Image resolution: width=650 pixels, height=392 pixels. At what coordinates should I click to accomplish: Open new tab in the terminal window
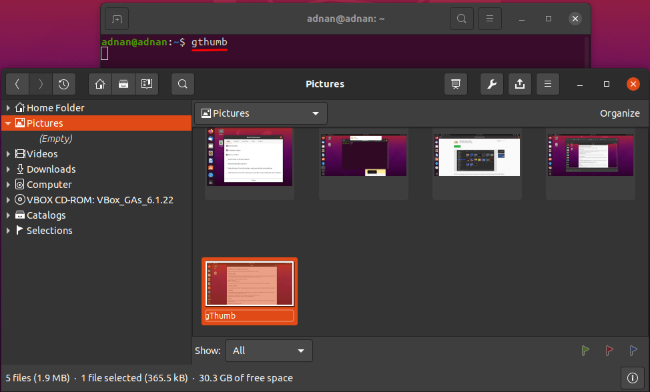tap(117, 19)
